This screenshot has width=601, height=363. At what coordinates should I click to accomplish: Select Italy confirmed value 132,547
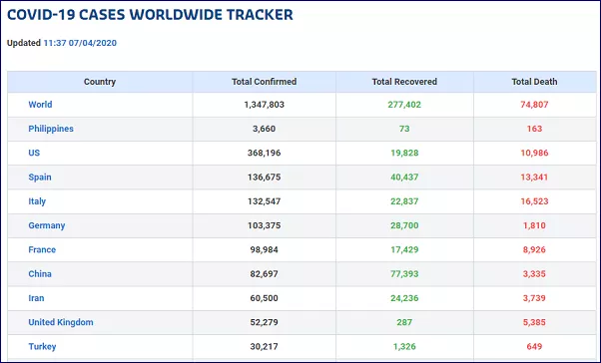click(x=265, y=201)
